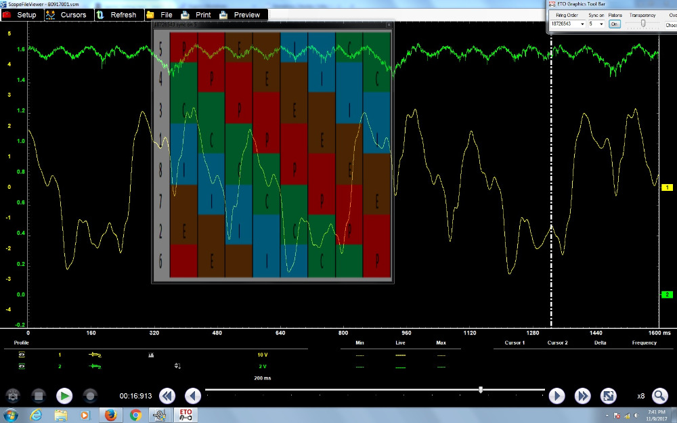Open the magnifying glass zoom tool

tap(659, 396)
